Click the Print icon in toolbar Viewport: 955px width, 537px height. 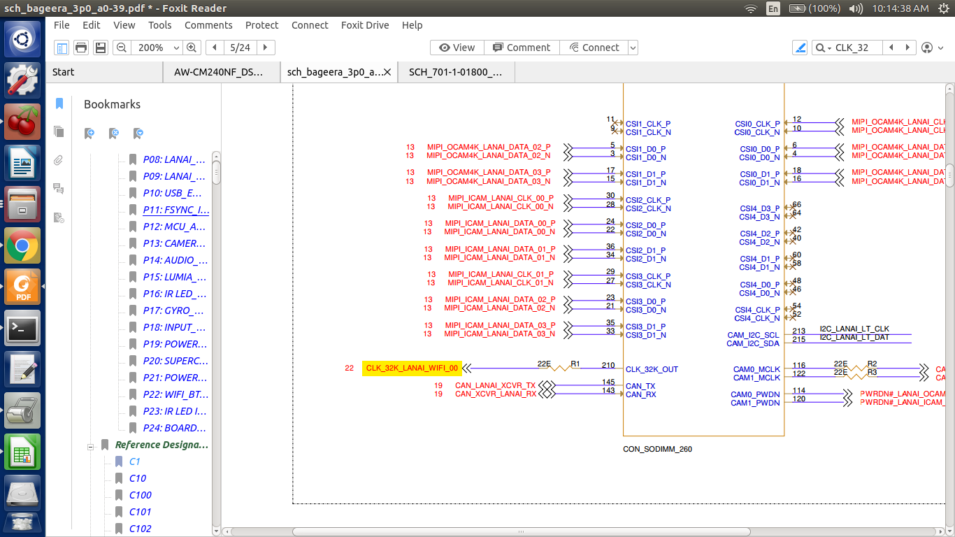tap(81, 48)
